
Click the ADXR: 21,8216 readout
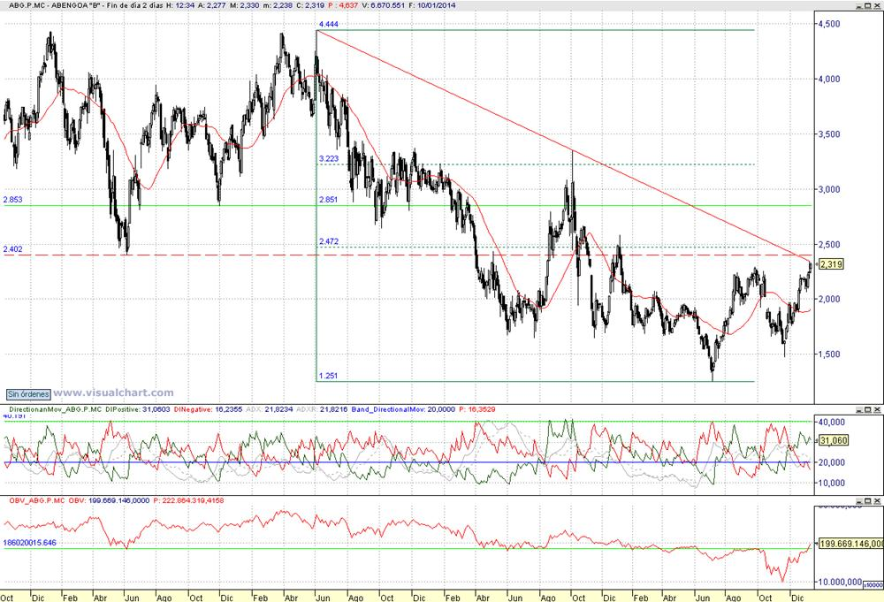coord(322,409)
